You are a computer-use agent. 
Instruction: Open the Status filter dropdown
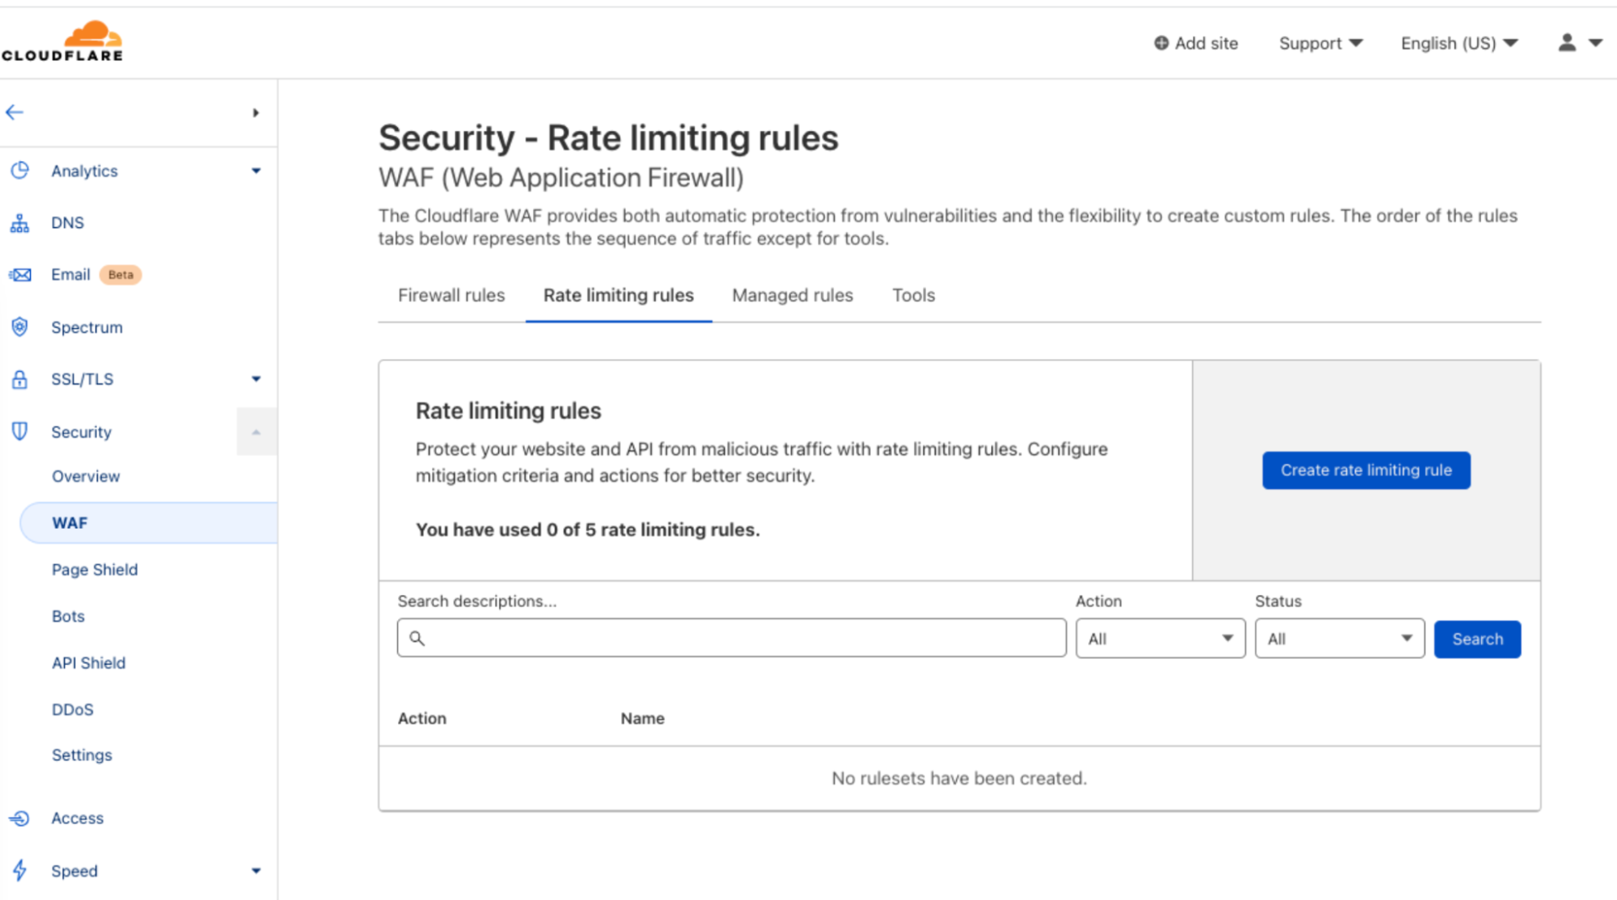pyautogui.click(x=1340, y=639)
